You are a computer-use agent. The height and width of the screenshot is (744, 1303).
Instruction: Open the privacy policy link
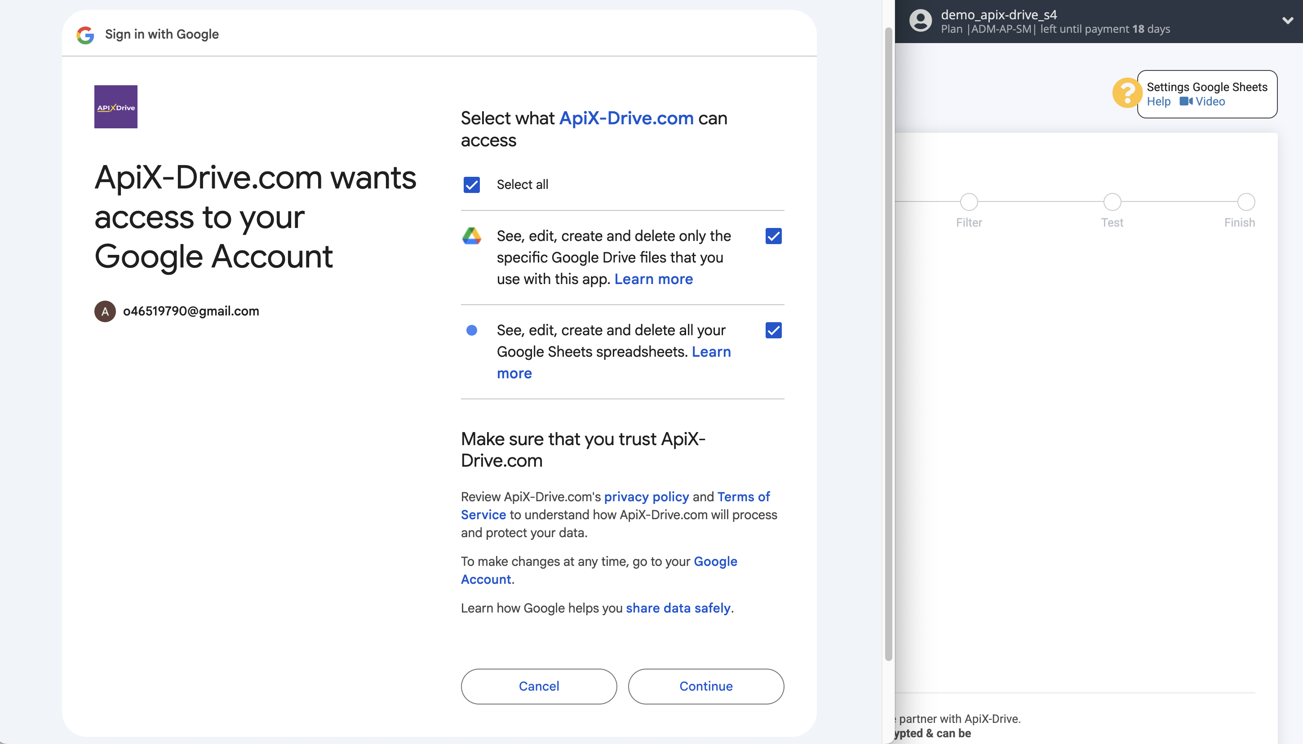[x=646, y=496]
